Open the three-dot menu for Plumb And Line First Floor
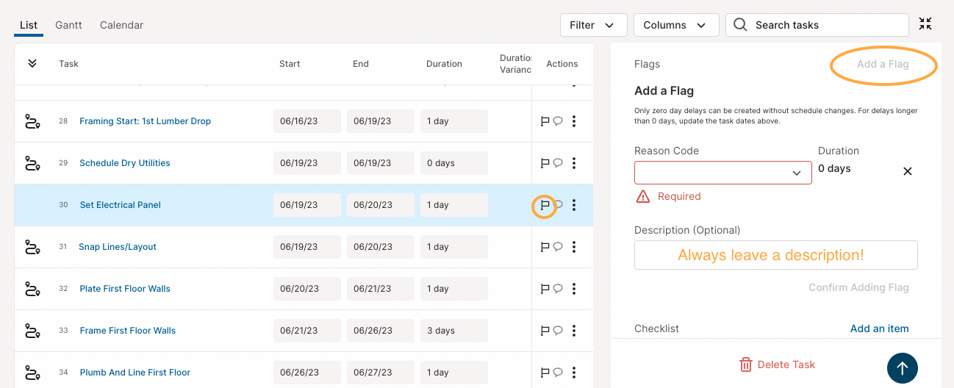Screen dimensions: 954x388 coord(574,373)
